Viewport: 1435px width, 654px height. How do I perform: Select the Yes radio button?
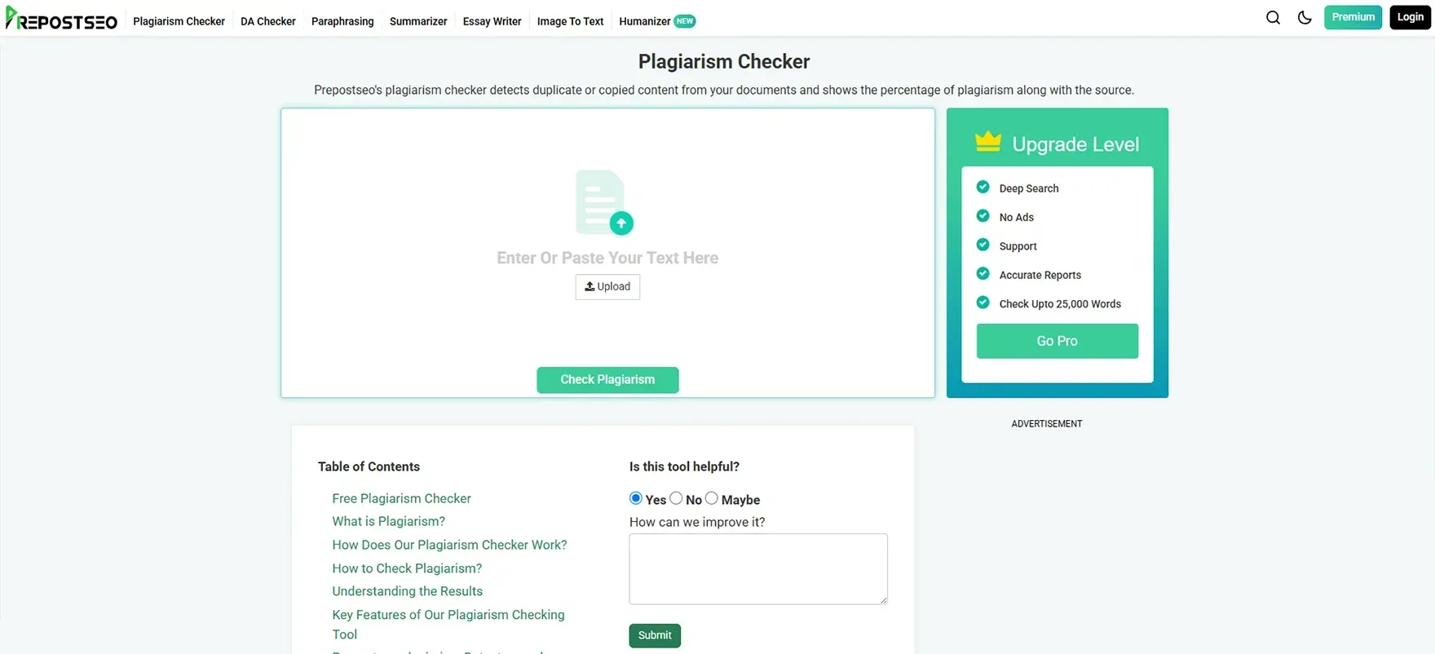[636, 498]
